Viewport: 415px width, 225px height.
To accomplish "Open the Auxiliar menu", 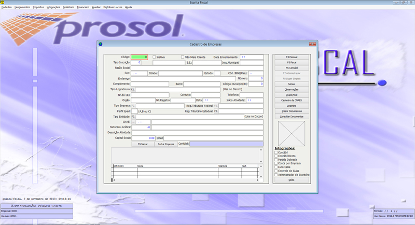I will tap(96, 7).
